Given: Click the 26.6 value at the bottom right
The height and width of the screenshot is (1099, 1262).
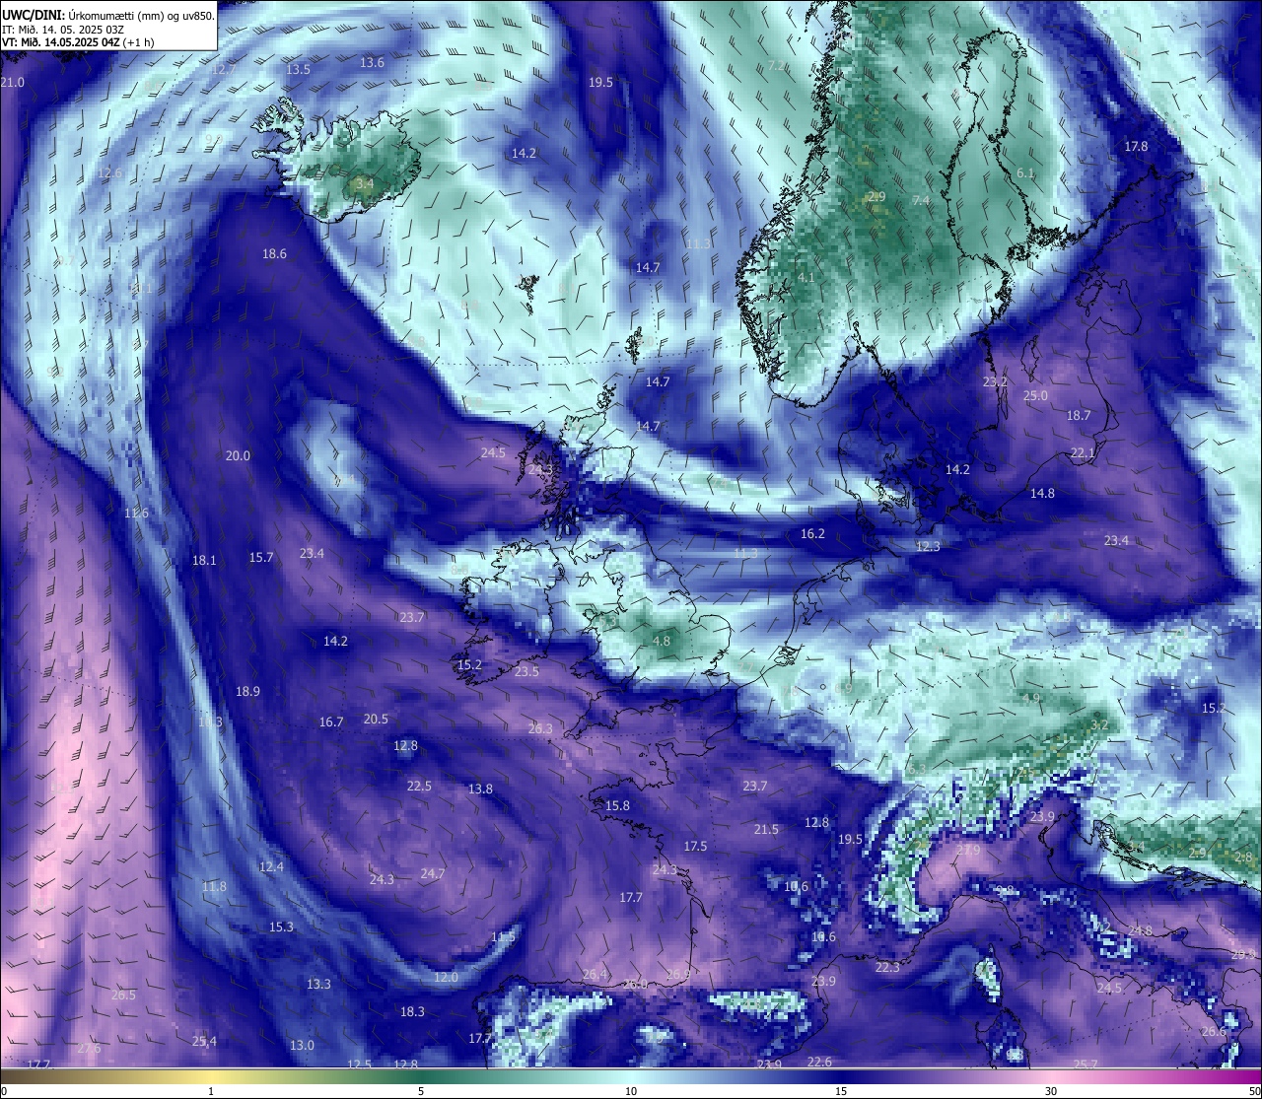Looking at the screenshot, I should pyautogui.click(x=1214, y=1032).
